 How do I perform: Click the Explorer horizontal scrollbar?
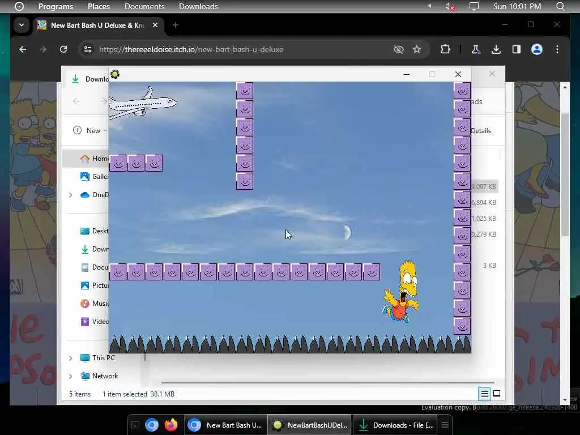(328, 383)
